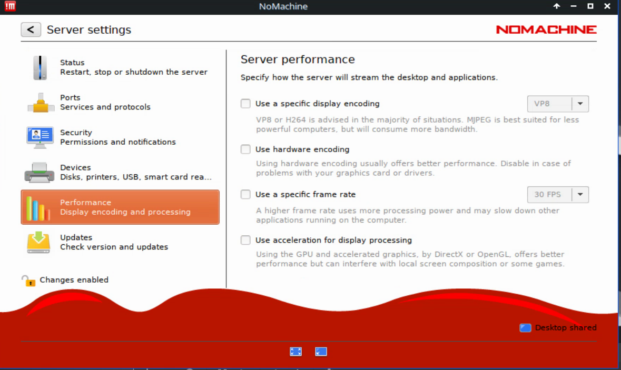
Task: Click the NoMachine app icon in title bar
Action: (10, 6)
